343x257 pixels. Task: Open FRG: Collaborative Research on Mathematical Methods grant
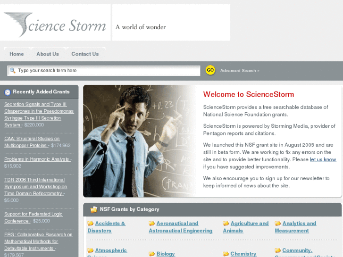click(x=38, y=241)
